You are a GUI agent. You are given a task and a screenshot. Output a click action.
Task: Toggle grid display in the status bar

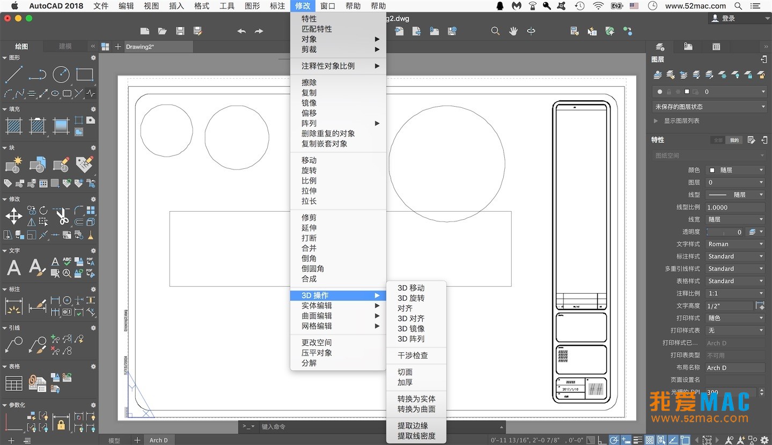point(649,440)
